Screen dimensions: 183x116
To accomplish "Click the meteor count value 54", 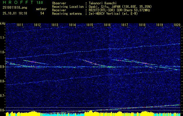I will tap(42, 13).
